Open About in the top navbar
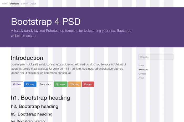The width and height of the screenshot is (184, 122). tap(33, 4)
